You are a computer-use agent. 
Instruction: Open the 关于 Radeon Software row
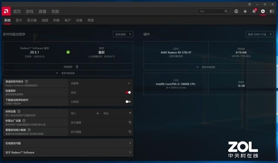coord(68,152)
